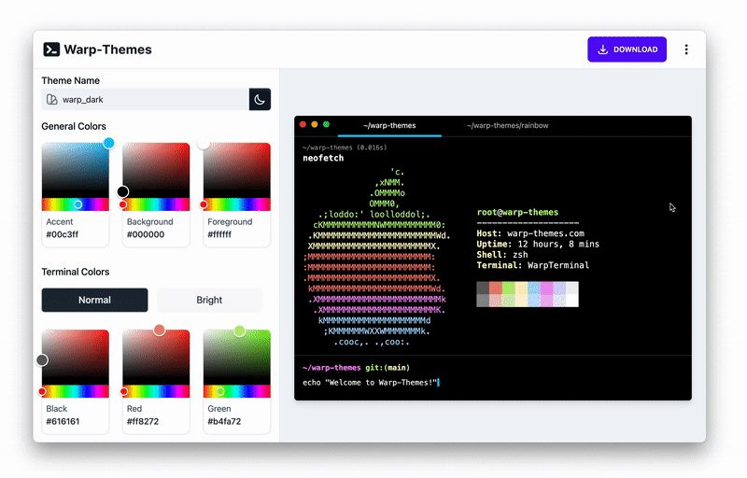The width and height of the screenshot is (747, 478).
Task: Click the Foreground color saturation picker area
Action: tap(237, 171)
